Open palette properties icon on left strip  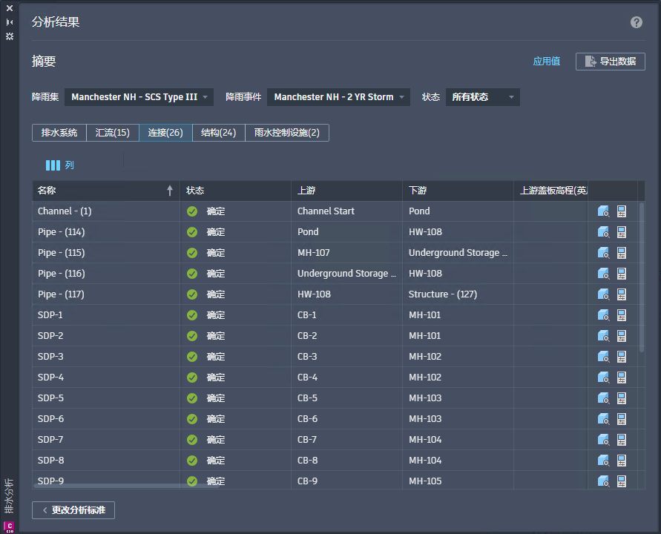click(x=10, y=36)
